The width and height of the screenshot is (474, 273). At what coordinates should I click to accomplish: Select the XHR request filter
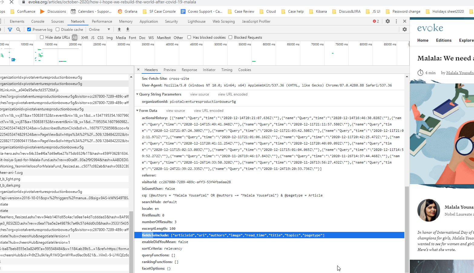(x=84, y=37)
